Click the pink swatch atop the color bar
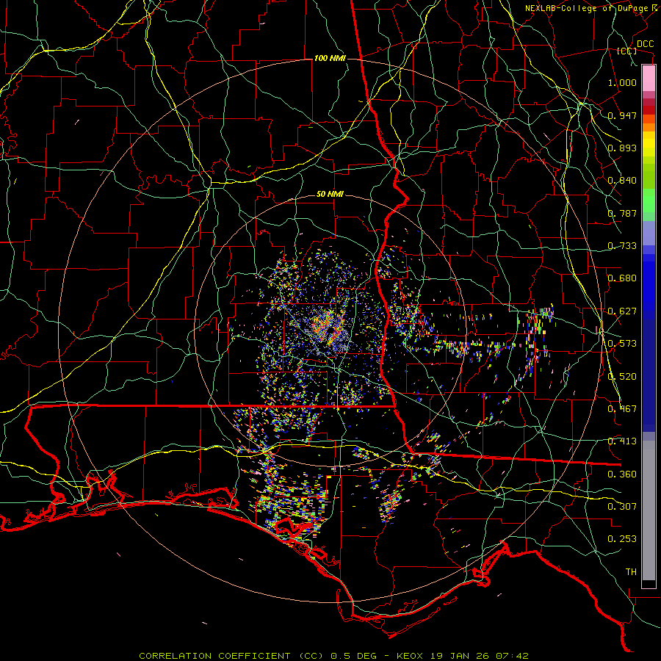The image size is (661, 661). 649,77
